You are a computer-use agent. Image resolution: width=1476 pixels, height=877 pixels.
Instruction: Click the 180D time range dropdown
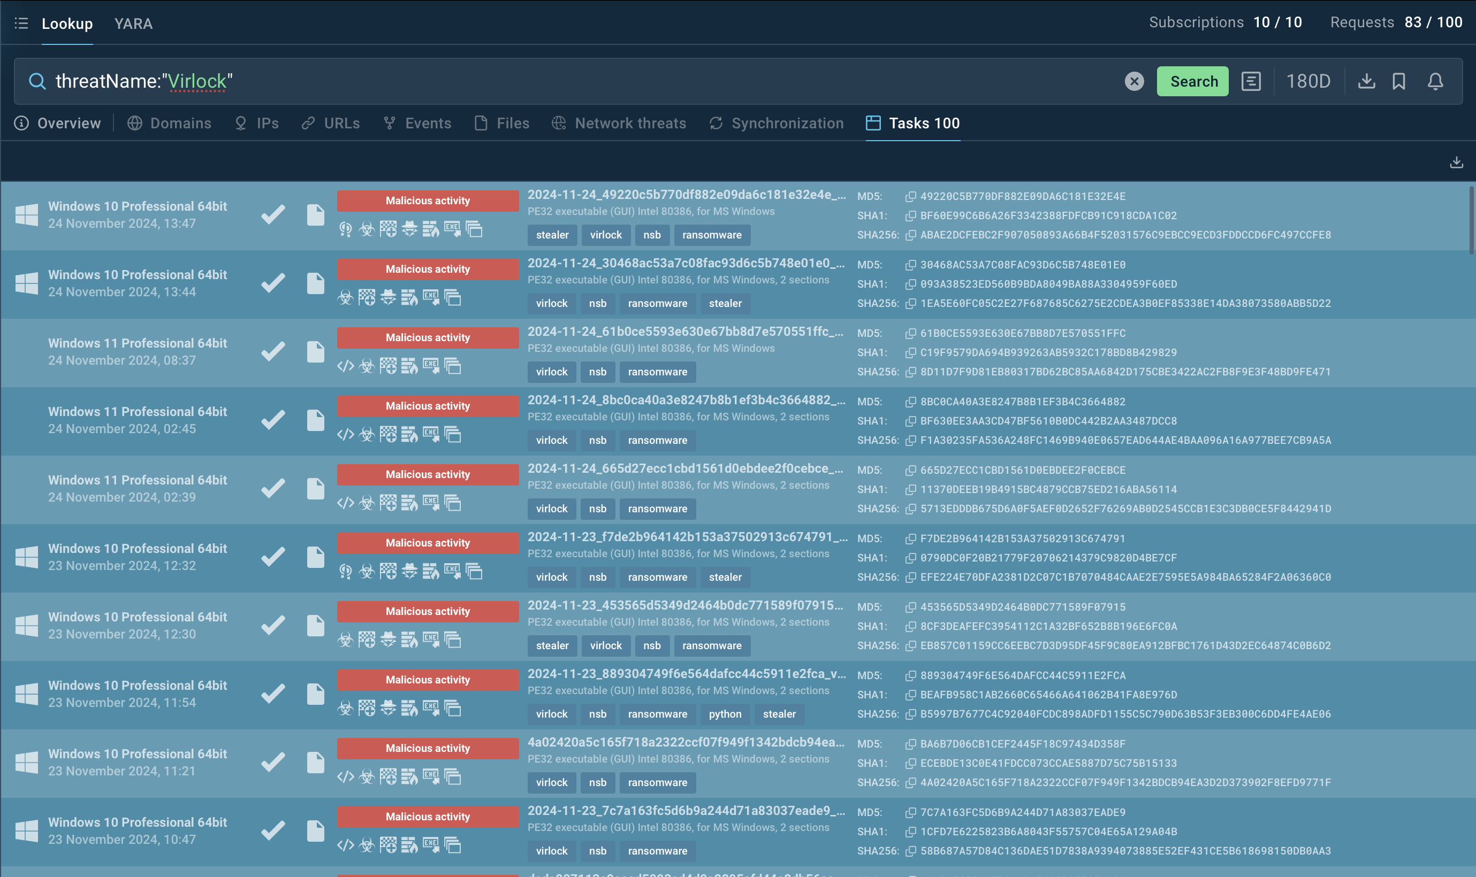point(1308,80)
